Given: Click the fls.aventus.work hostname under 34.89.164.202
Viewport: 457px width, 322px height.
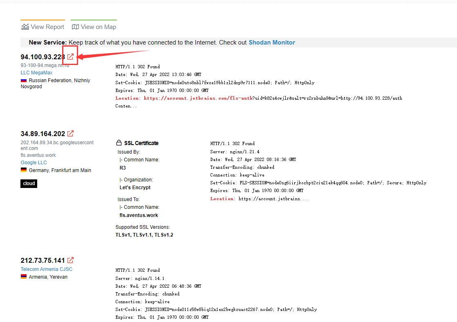Looking at the screenshot, I should click(x=38, y=155).
